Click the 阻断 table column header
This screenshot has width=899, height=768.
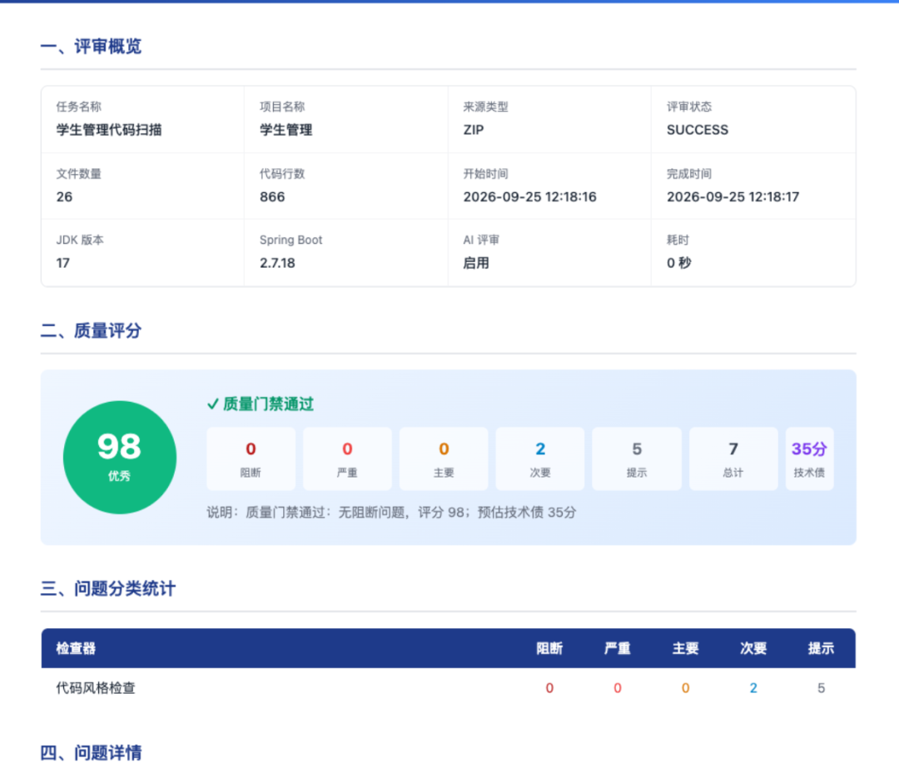pos(549,648)
